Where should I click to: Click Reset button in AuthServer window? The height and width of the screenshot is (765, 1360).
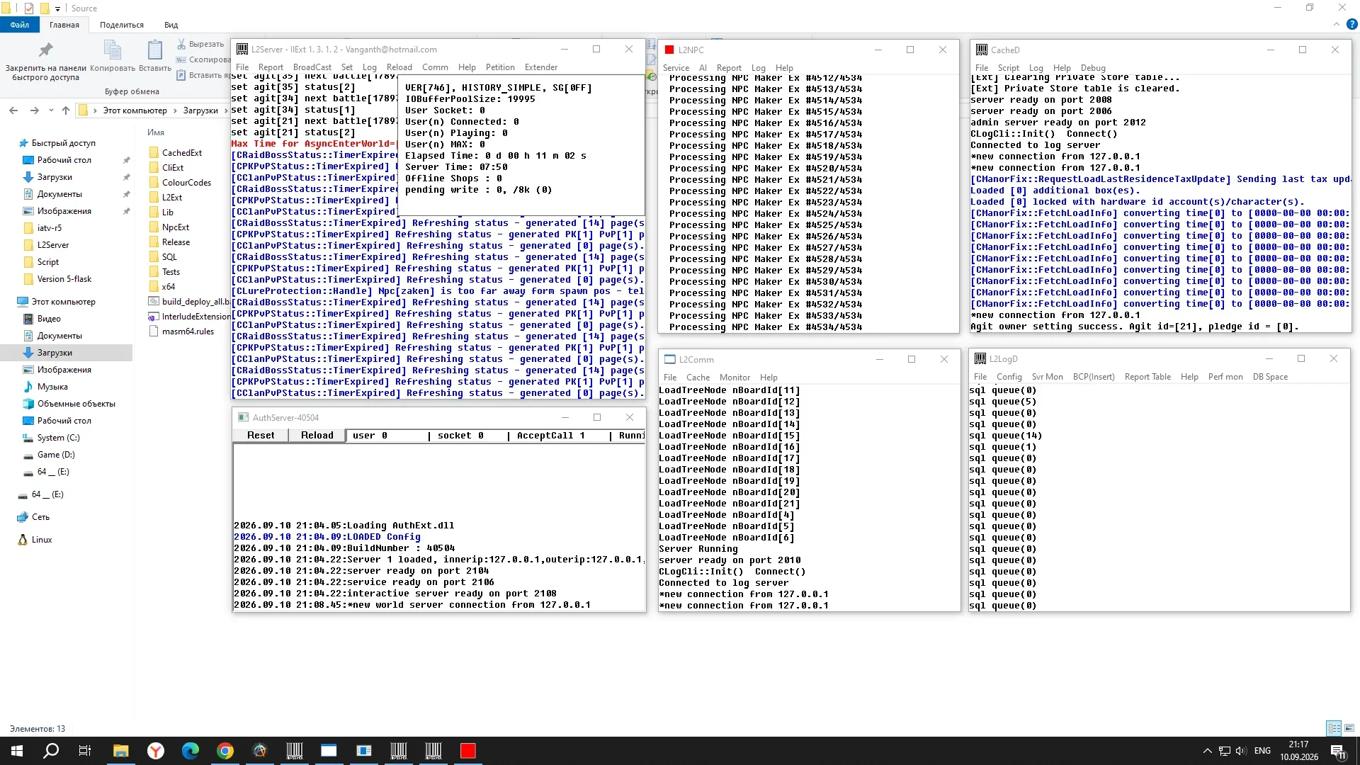pos(261,436)
